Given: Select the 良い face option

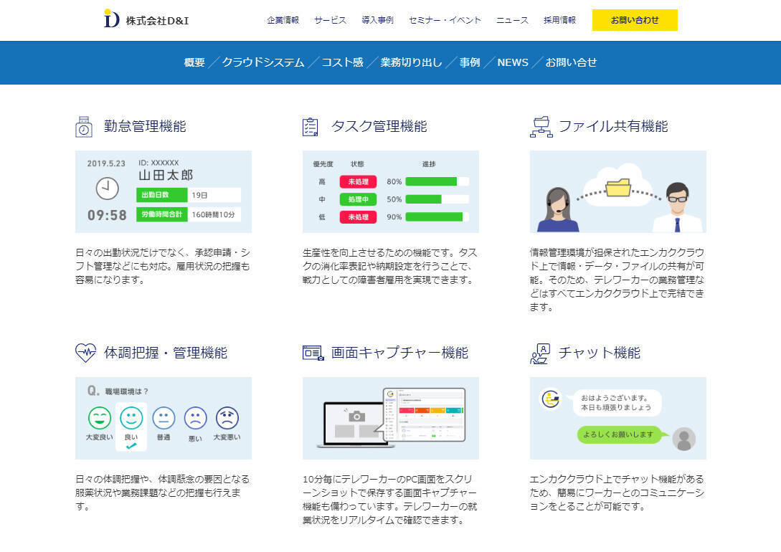Looking at the screenshot, I should point(131,419).
